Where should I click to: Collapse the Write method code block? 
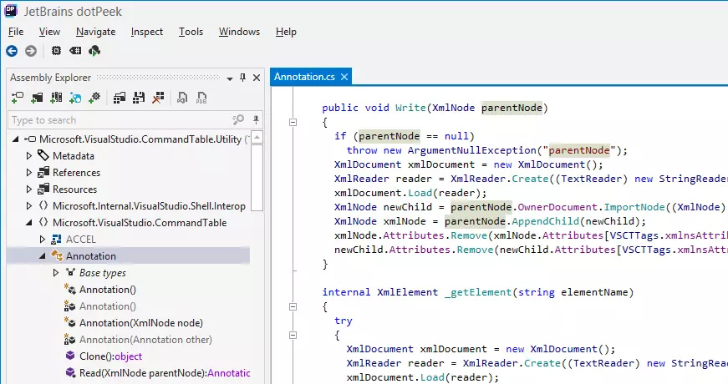click(293, 122)
